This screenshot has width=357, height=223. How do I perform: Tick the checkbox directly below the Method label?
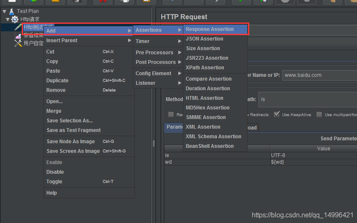(x=171, y=114)
